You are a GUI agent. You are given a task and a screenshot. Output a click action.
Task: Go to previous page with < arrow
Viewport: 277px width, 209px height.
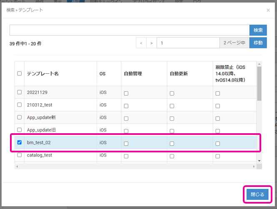click(x=141, y=43)
